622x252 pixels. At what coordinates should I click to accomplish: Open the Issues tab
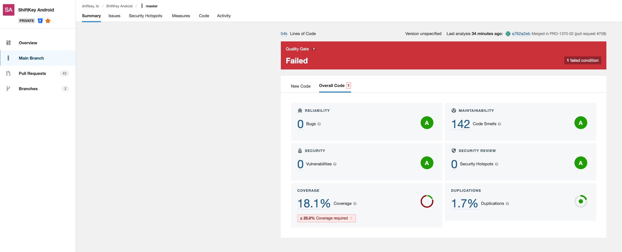(x=114, y=16)
